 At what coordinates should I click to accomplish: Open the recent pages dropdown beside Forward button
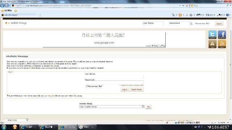(9, 6)
